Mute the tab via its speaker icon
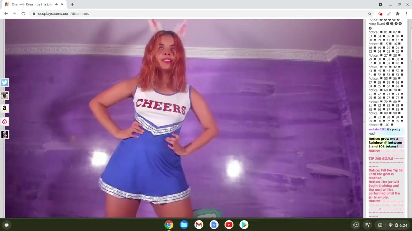The width and height of the screenshot is (412, 231). point(57,4)
